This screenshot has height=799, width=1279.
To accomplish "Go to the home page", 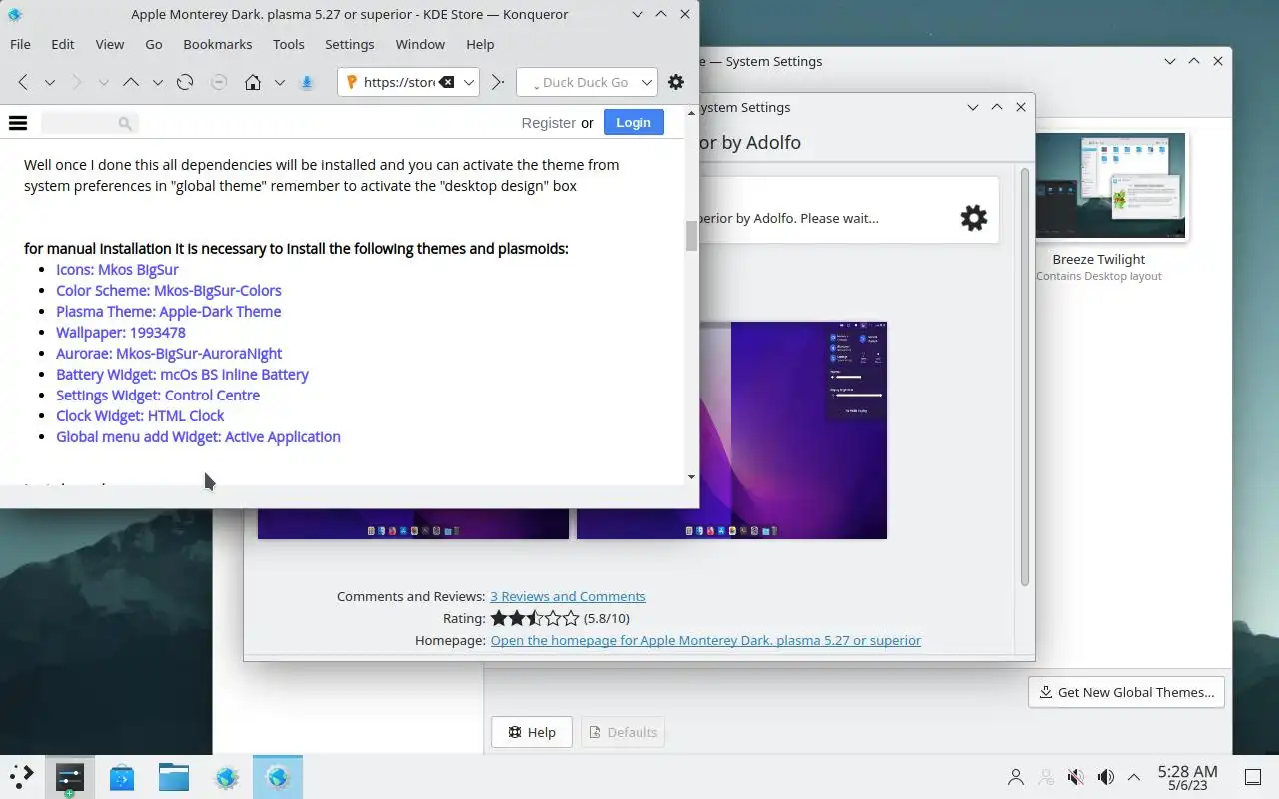I will pos(253,82).
